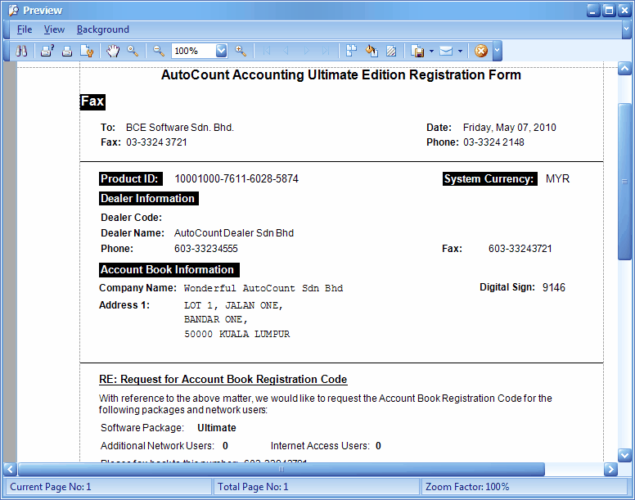Click the horizontal scrollbar thumb
Screen dimensions: 635x500
click(281, 469)
